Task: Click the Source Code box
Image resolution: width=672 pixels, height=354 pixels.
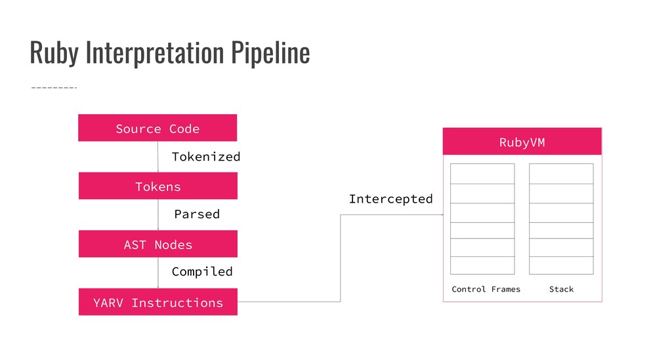Action: click(x=157, y=128)
